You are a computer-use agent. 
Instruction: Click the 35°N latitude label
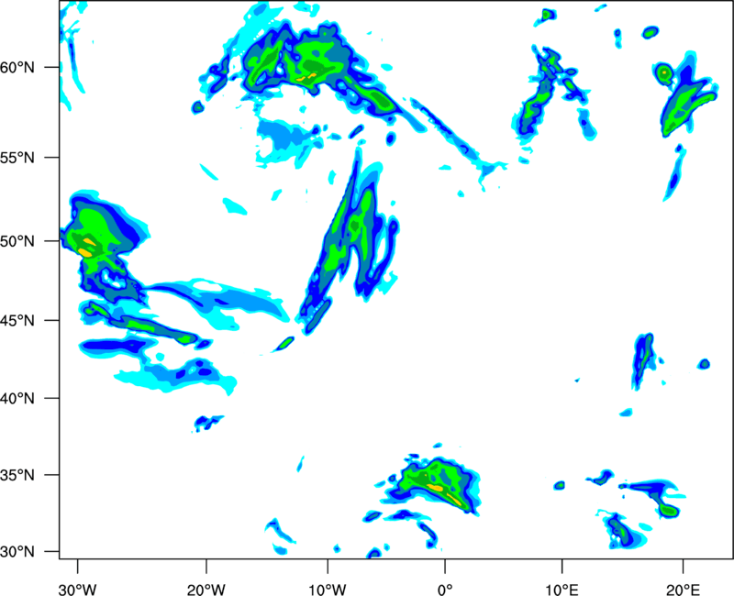pyautogui.click(x=17, y=475)
